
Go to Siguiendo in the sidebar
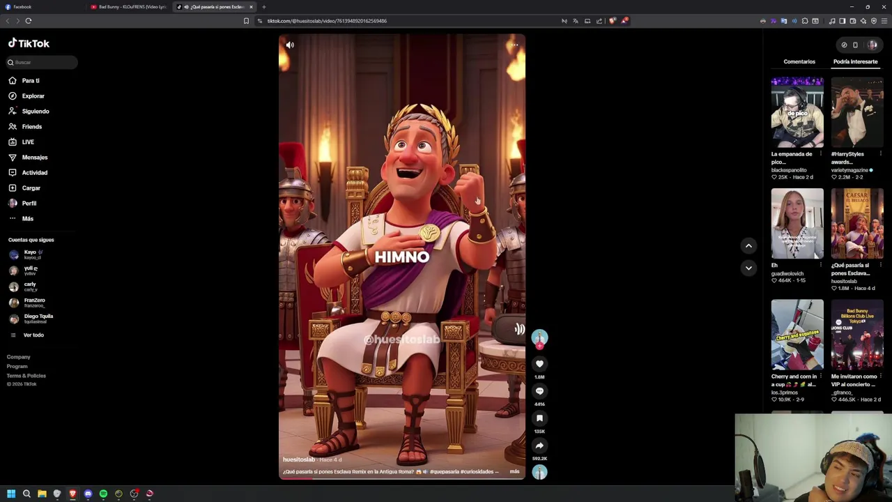29,112
